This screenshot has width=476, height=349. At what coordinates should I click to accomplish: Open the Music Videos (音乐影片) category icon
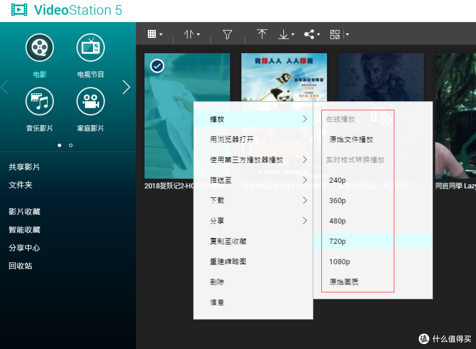(40, 101)
